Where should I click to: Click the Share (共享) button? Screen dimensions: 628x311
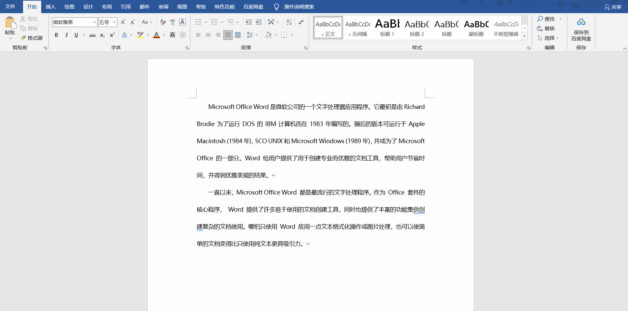[613, 7]
